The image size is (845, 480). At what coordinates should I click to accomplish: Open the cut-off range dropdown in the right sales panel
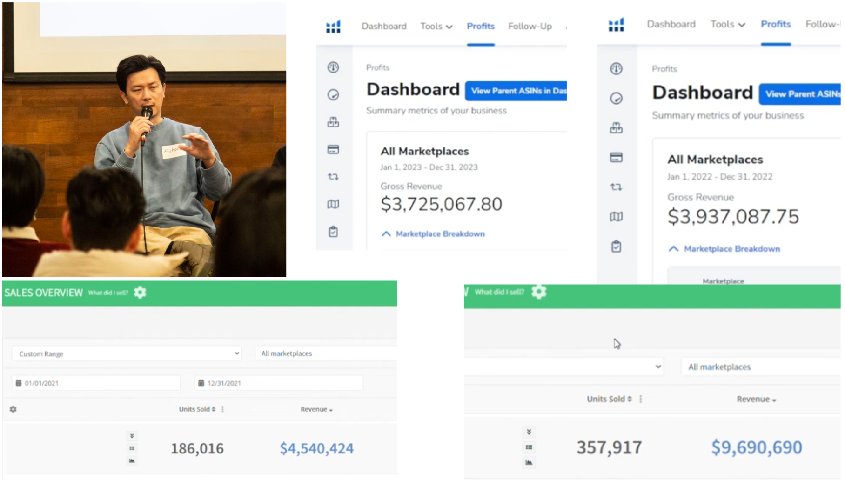click(563, 367)
